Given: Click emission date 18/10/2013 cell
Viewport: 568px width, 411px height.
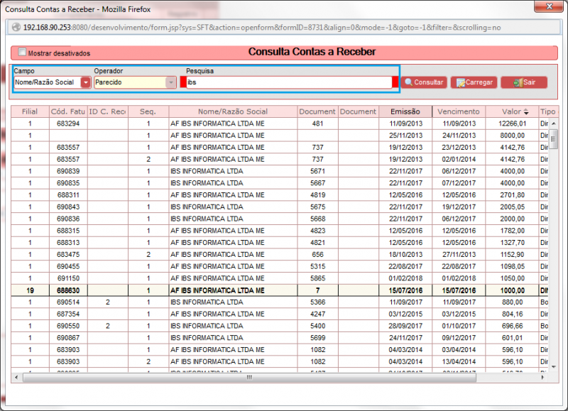Looking at the screenshot, I should coord(405,255).
